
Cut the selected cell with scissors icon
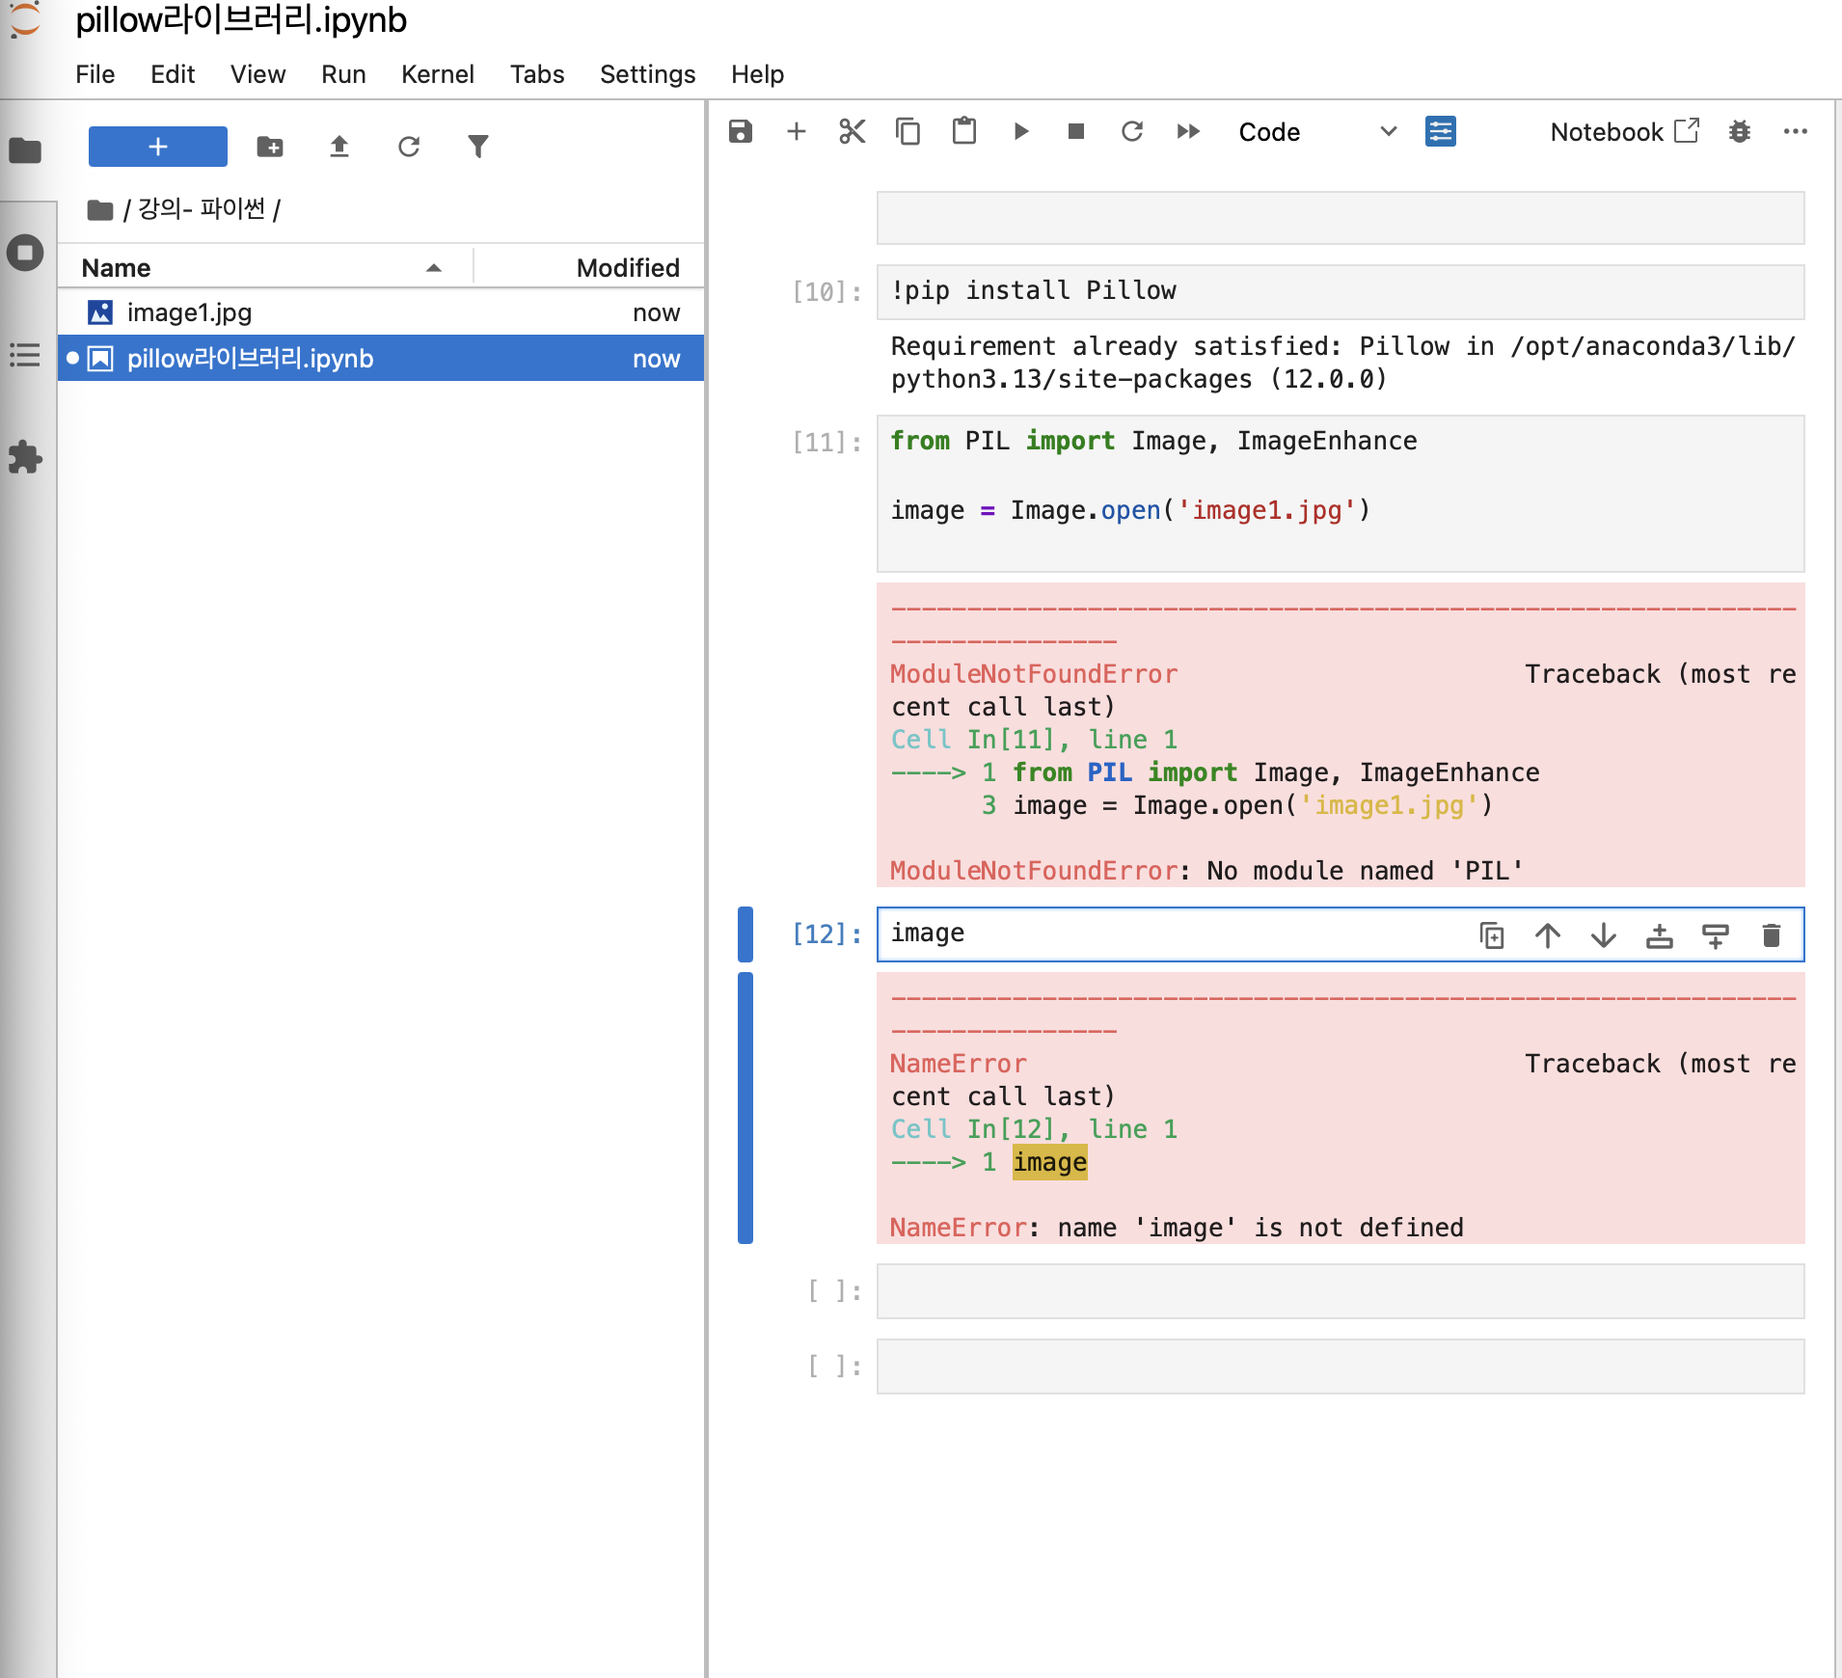pos(852,131)
